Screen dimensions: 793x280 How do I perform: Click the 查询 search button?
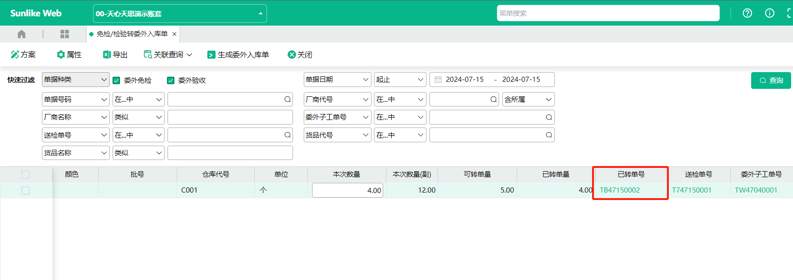pos(771,80)
